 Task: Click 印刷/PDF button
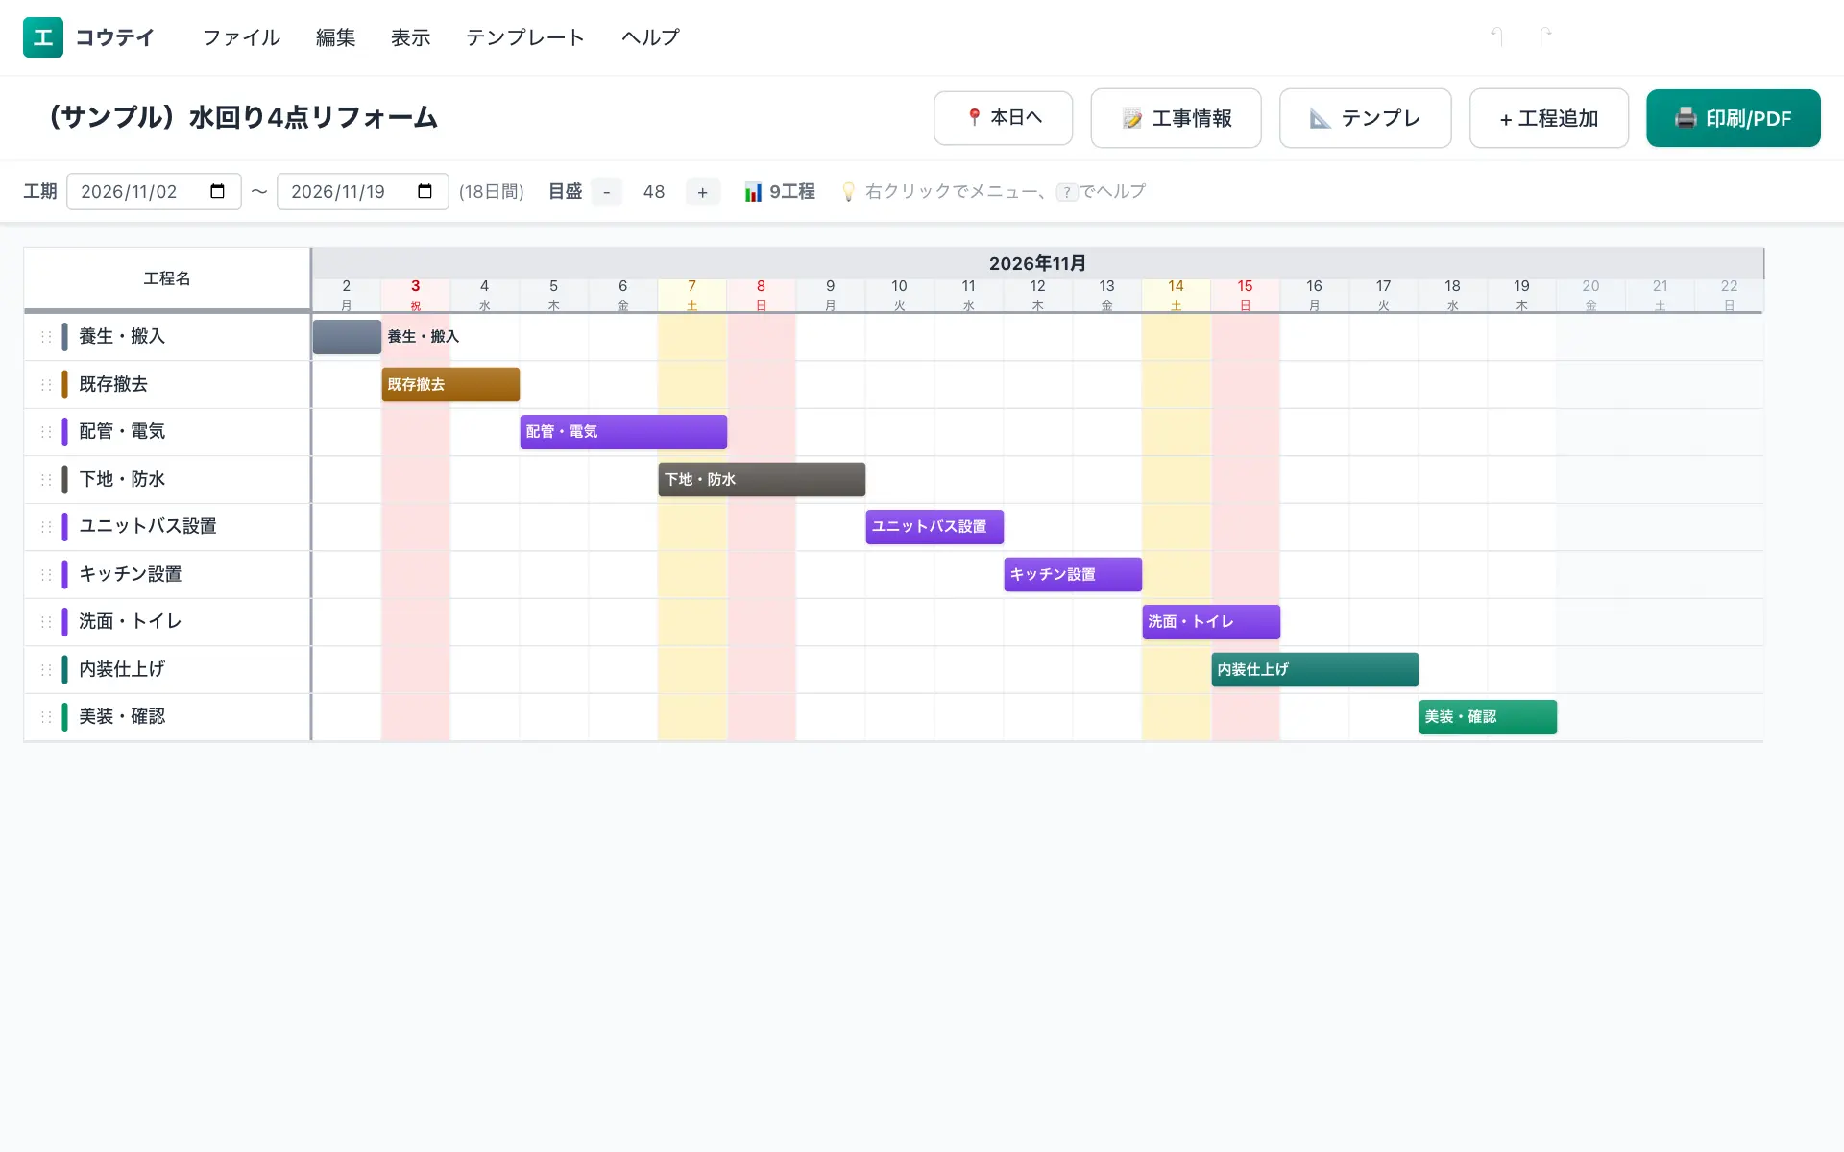pos(1734,118)
